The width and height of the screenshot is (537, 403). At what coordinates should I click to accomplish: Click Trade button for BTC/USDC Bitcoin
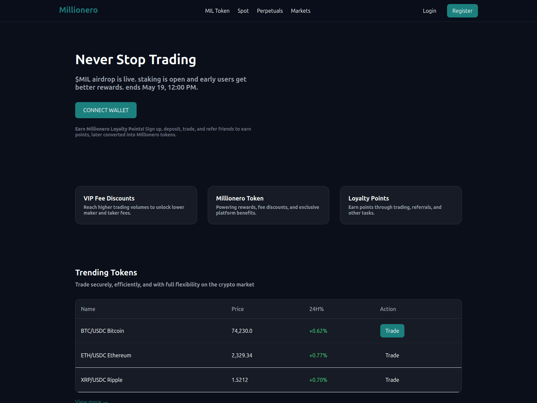[392, 331]
